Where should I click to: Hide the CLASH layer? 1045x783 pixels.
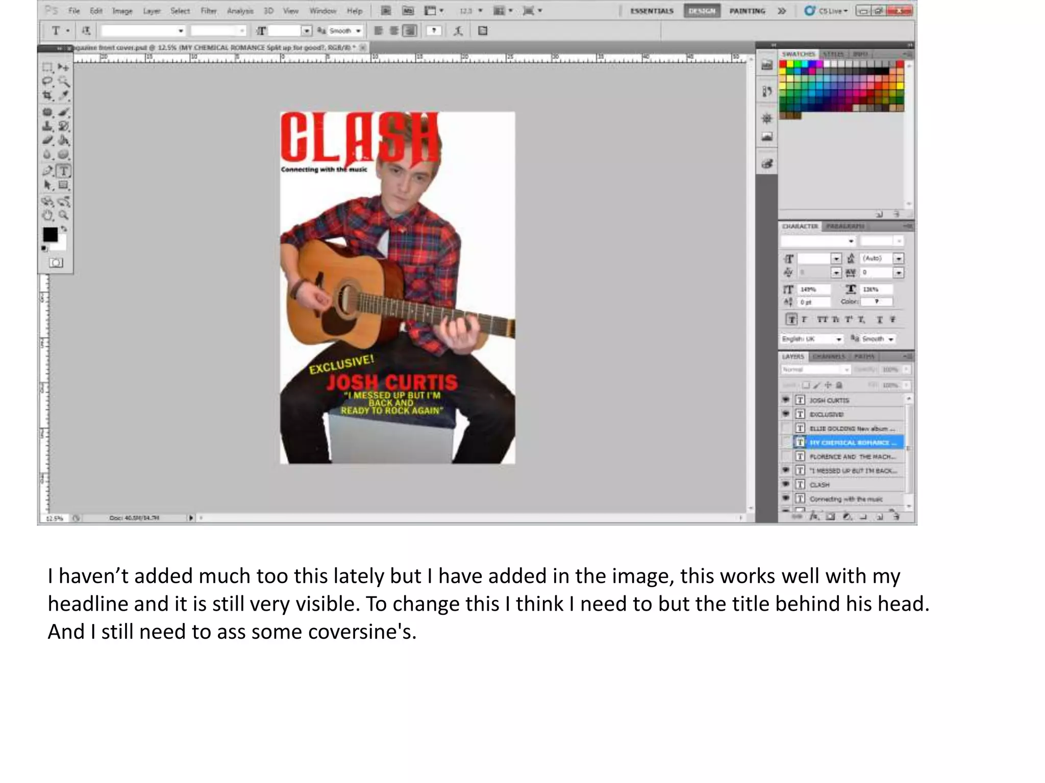pos(786,484)
